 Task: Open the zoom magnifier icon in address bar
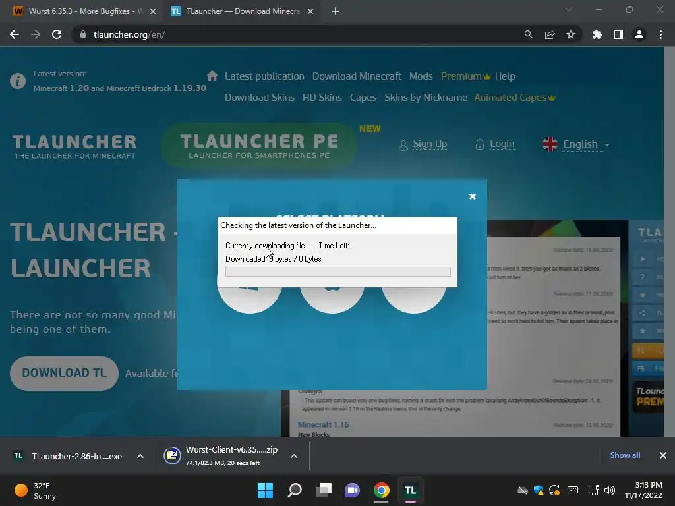[x=528, y=34]
